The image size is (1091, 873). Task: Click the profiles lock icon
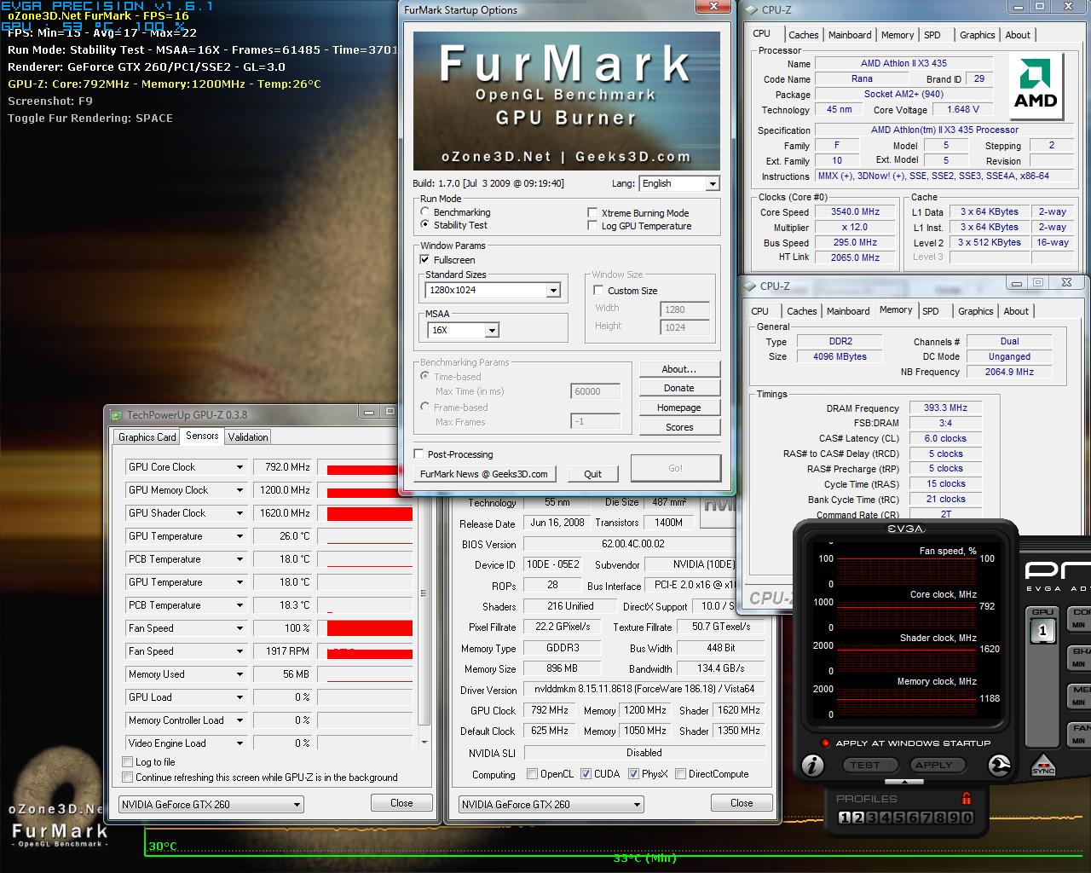(x=967, y=799)
